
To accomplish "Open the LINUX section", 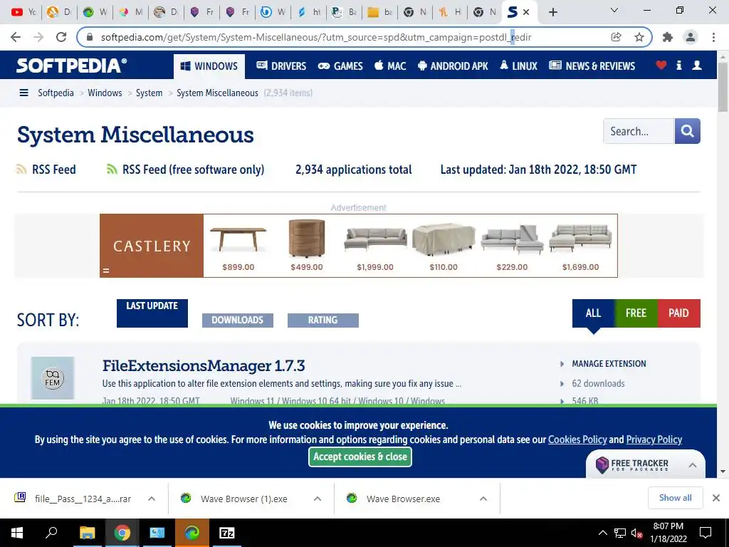I will [518, 66].
